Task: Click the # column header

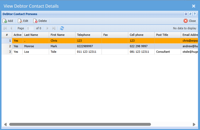Action: (x=7, y=35)
